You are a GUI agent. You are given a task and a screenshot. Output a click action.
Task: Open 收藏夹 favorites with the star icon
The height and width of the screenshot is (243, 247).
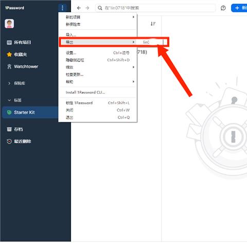(x=17, y=54)
